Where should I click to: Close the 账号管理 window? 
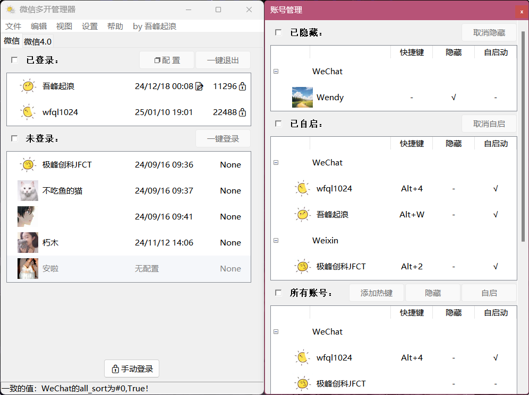pyautogui.click(x=522, y=12)
